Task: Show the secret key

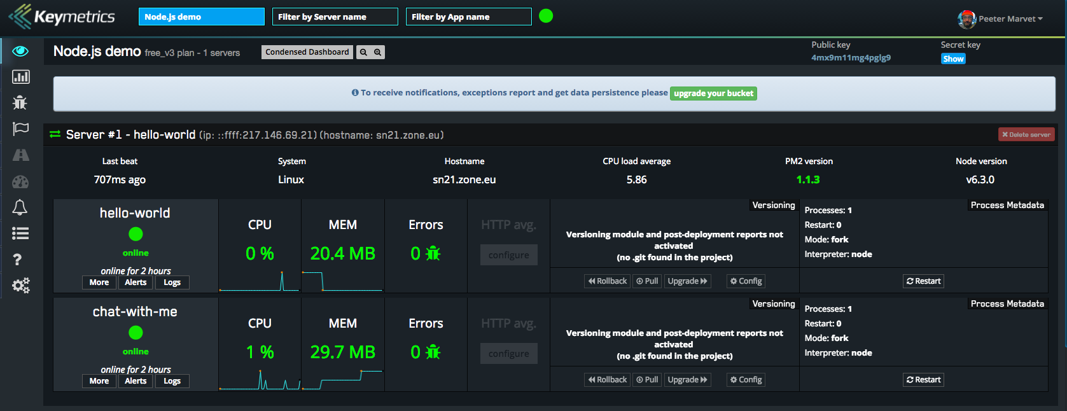Action: pyautogui.click(x=953, y=59)
